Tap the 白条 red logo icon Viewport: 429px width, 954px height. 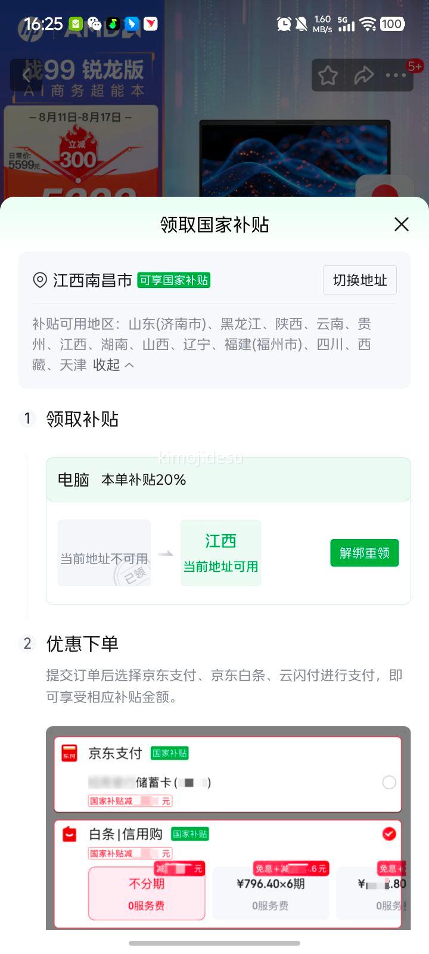(70, 834)
